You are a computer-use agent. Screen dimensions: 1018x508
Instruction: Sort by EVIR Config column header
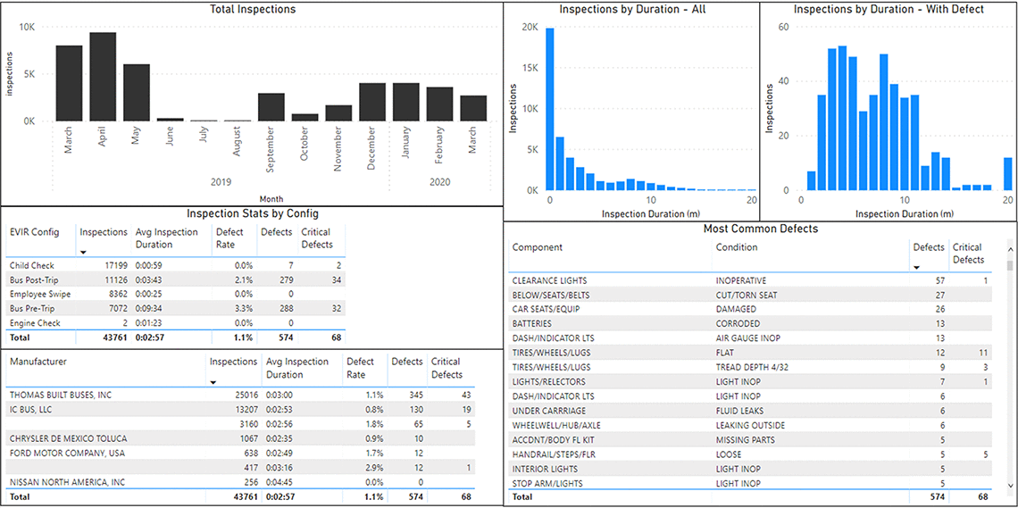click(x=34, y=232)
